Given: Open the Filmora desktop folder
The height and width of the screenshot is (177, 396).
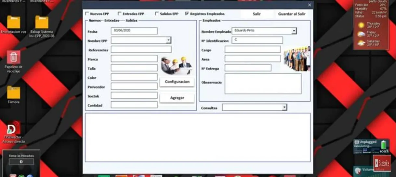Looking at the screenshot, I should click(x=14, y=94).
